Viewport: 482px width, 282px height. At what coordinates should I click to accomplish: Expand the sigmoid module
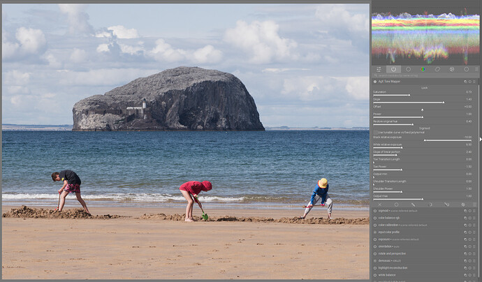383,211
